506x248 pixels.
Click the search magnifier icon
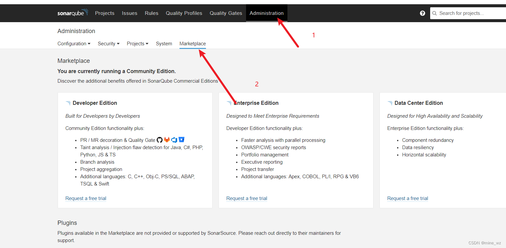(435, 13)
